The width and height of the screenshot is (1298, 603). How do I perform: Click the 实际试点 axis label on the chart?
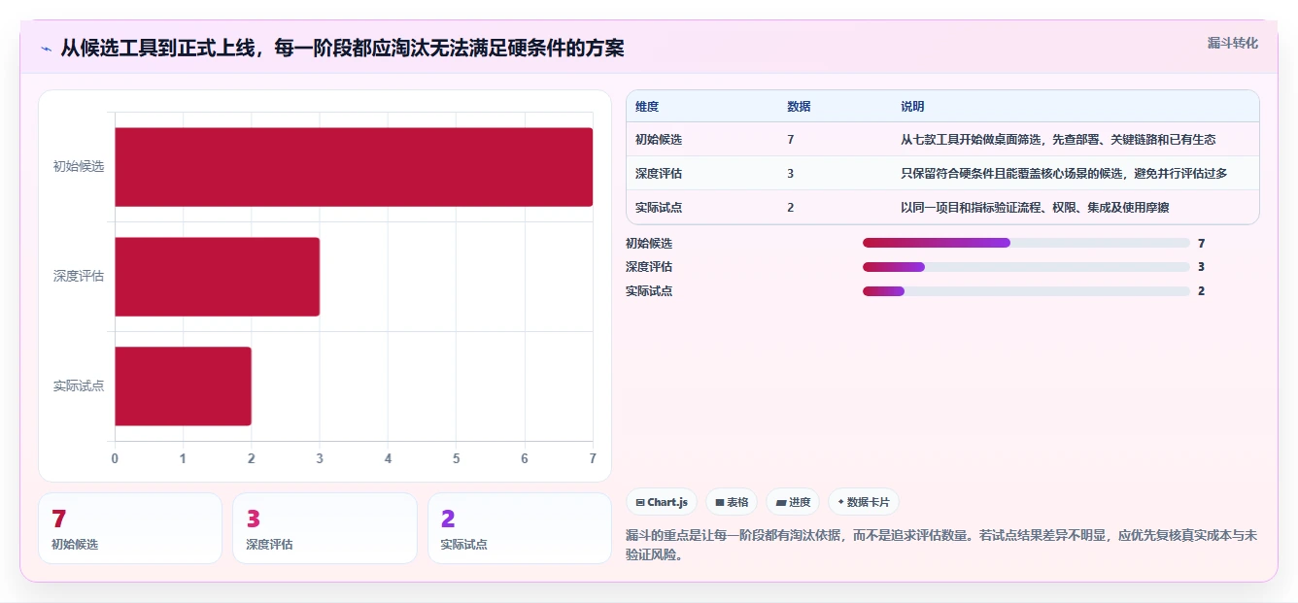click(79, 386)
